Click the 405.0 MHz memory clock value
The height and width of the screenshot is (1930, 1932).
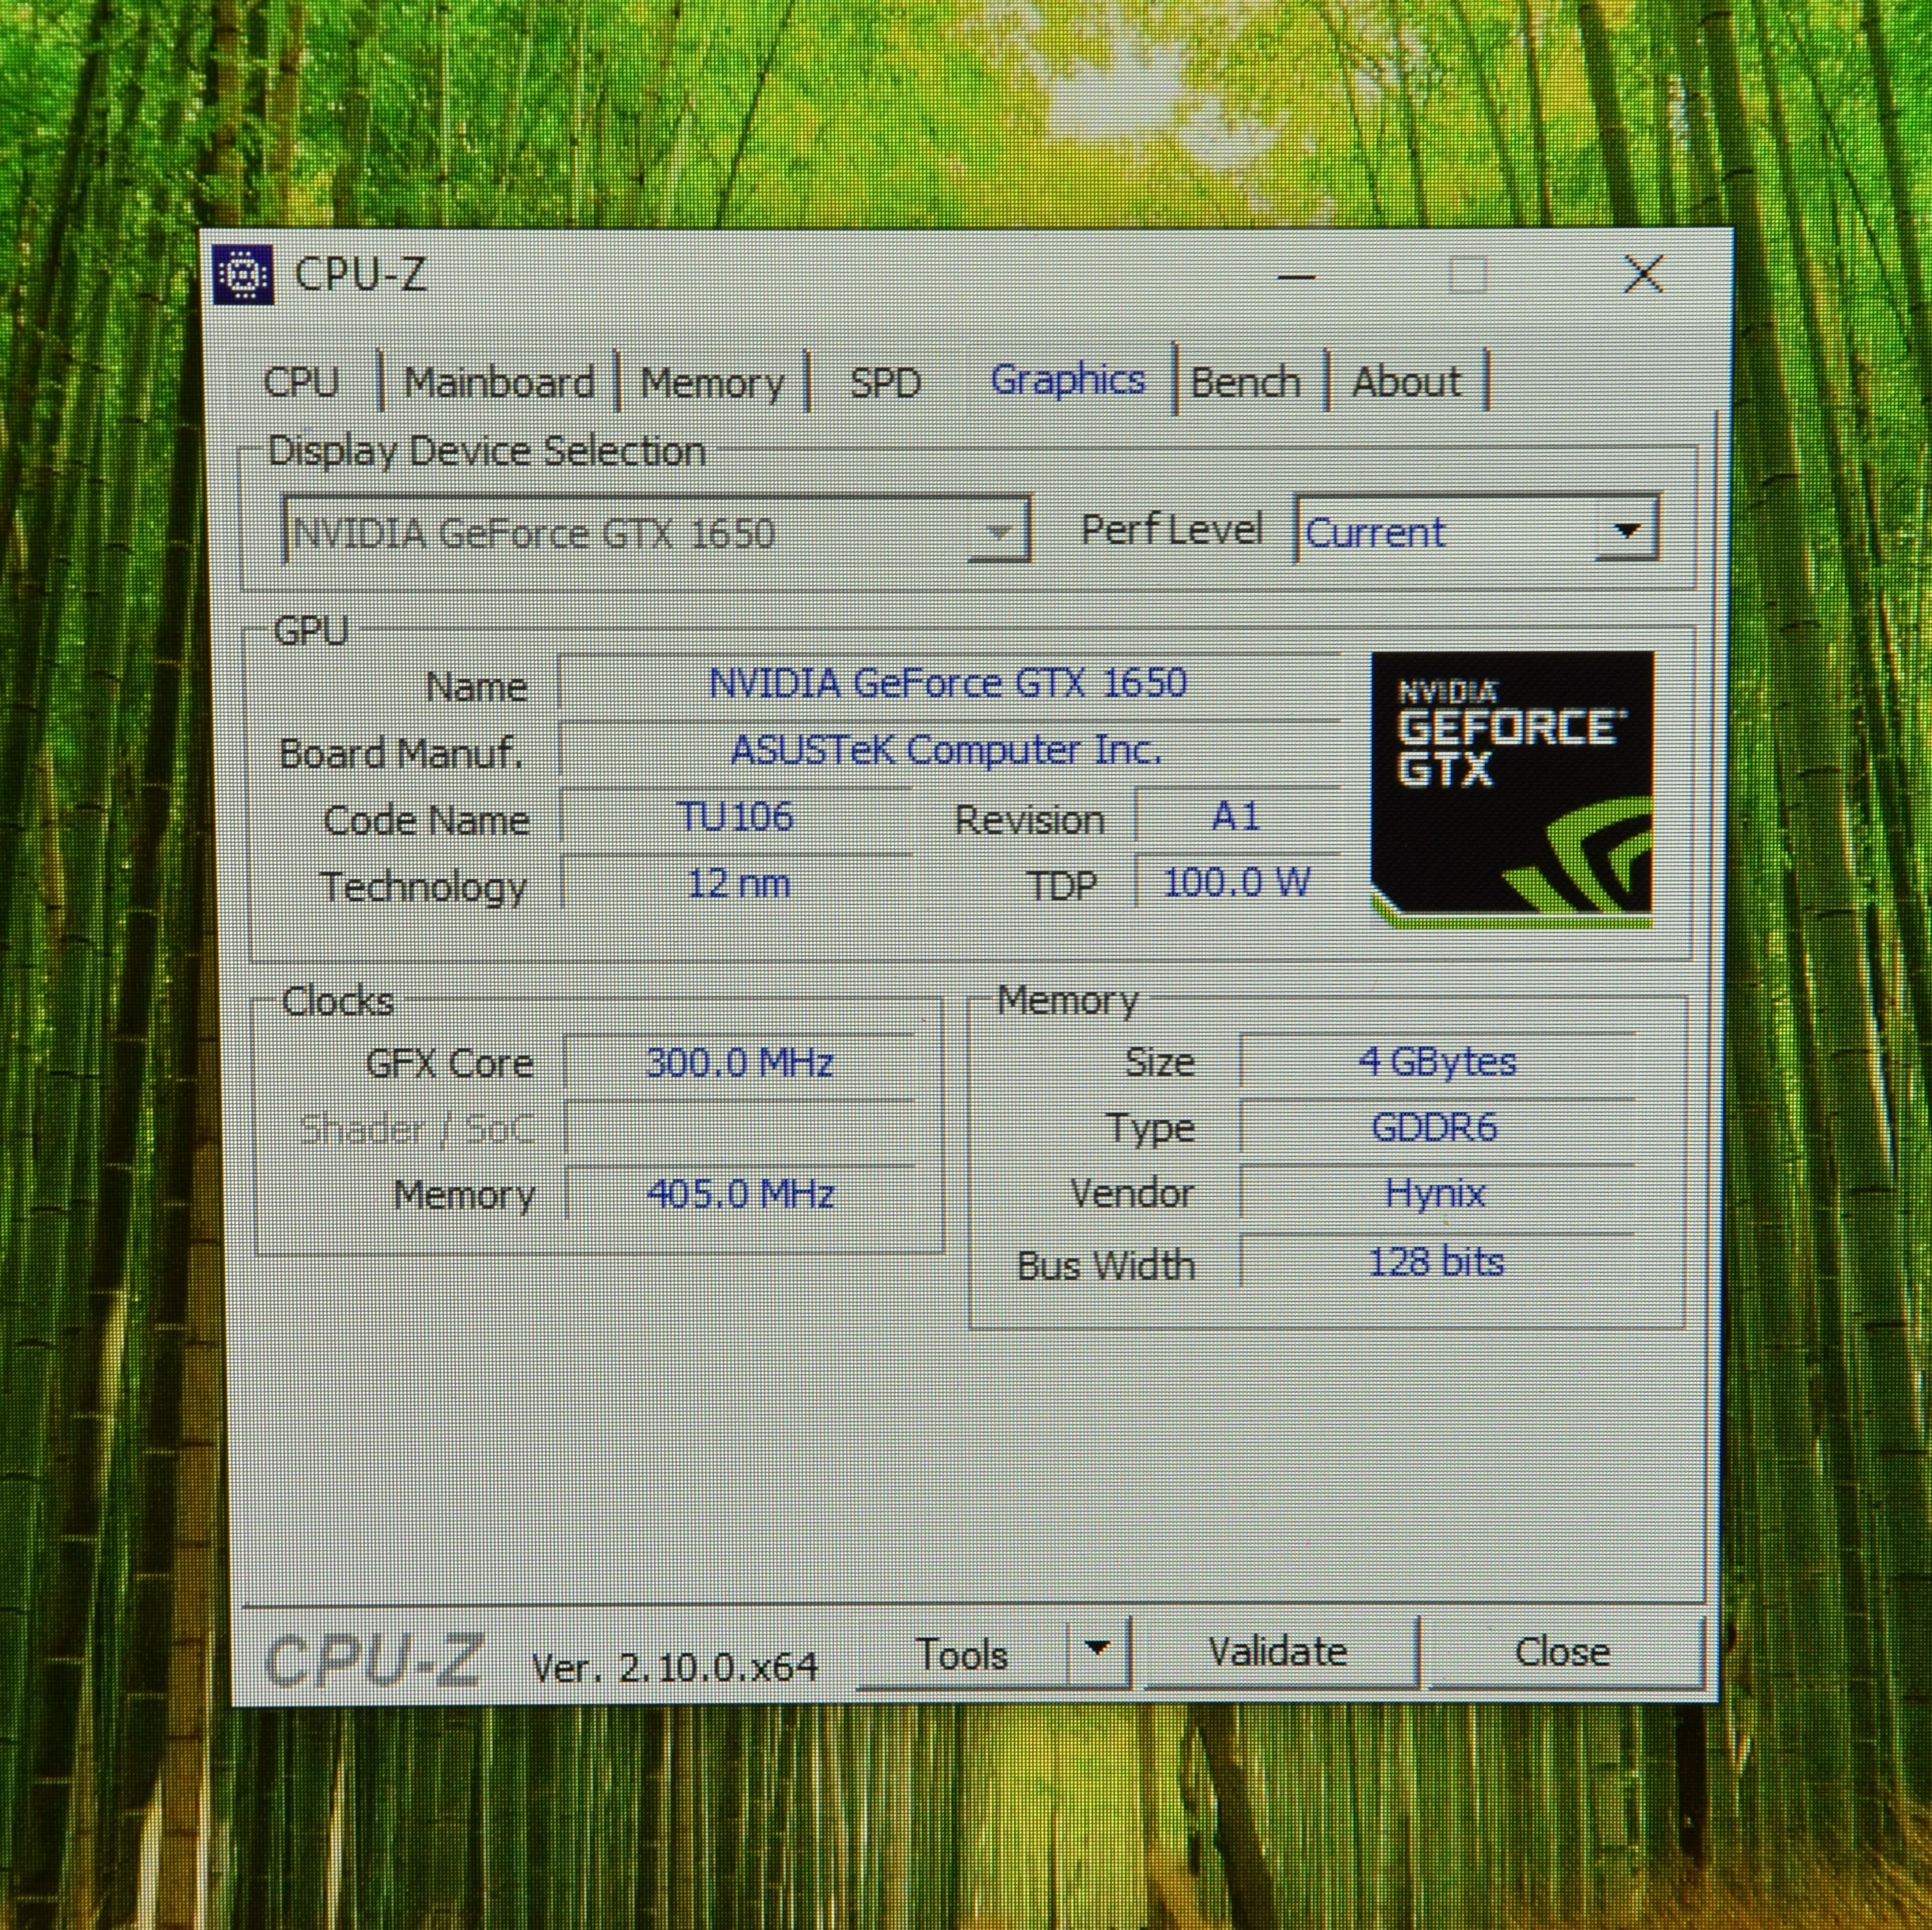[740, 1194]
